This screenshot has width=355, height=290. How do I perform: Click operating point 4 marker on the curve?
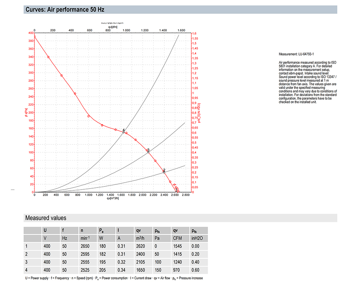coord(124,132)
